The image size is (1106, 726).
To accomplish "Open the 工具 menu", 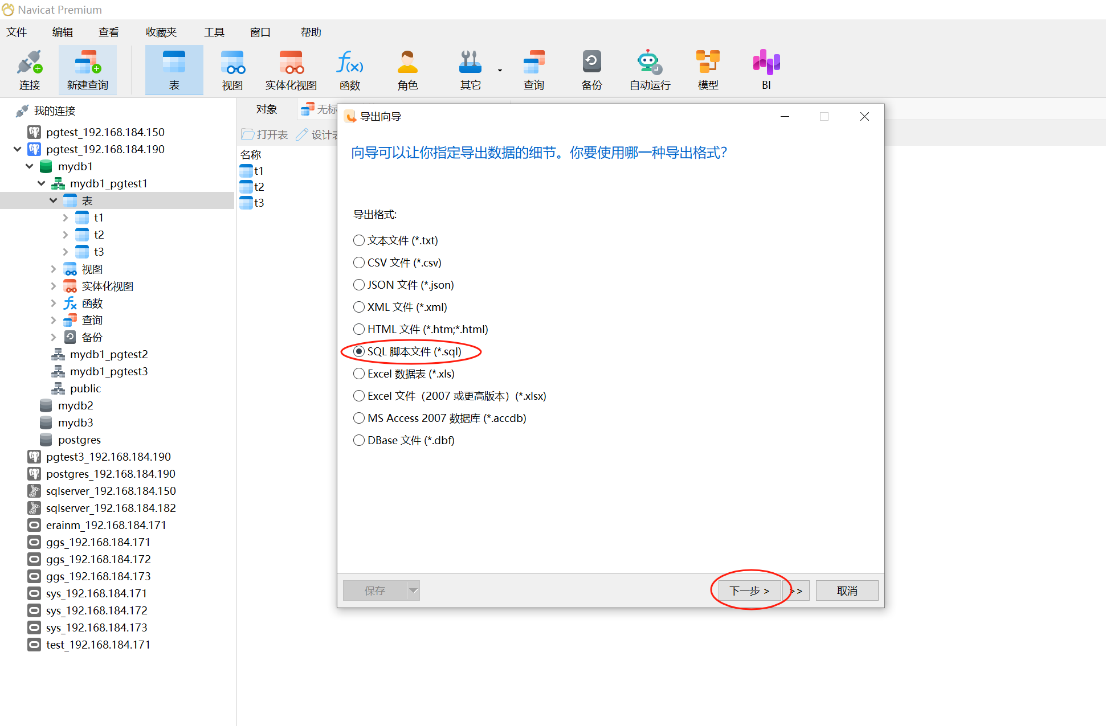I will pos(214,32).
